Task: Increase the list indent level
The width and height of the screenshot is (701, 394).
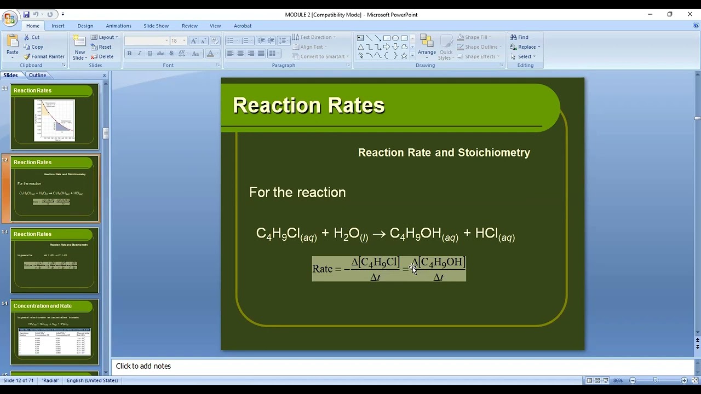Action: [x=271, y=41]
